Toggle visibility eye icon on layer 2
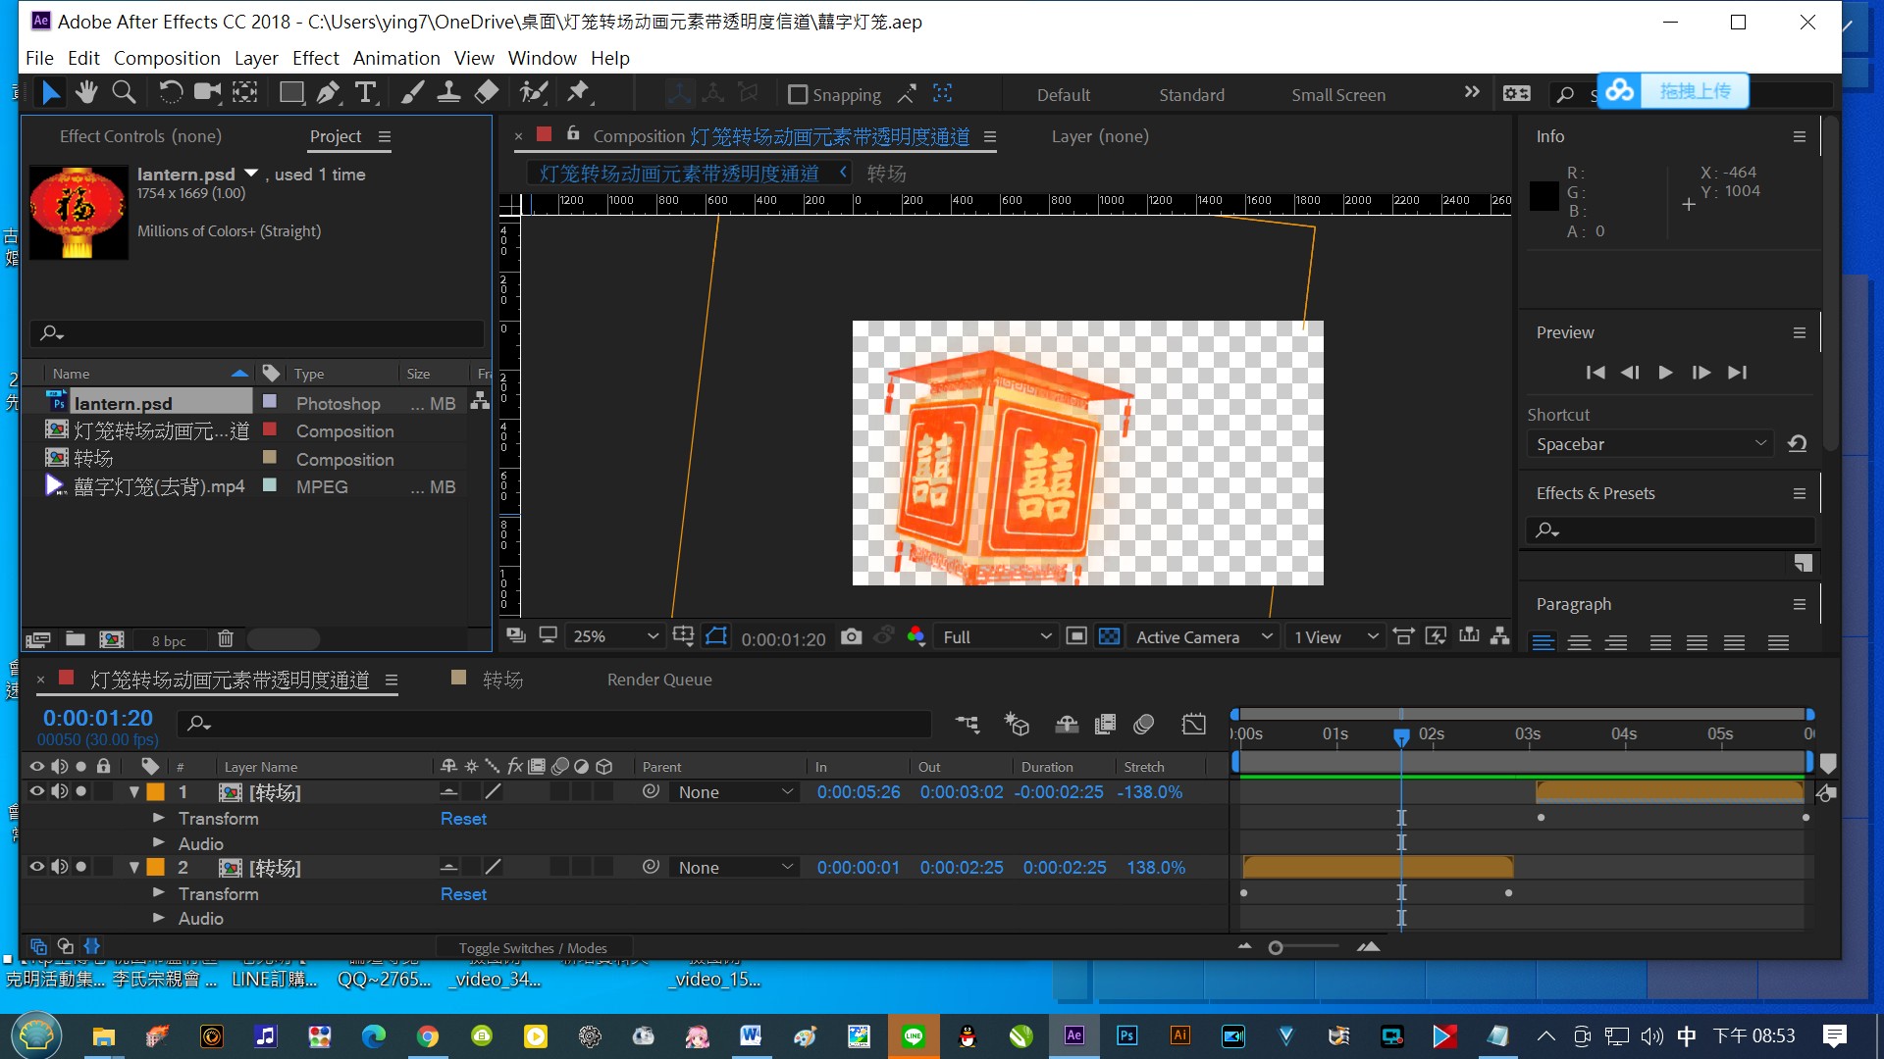Screen dimensions: 1884x1059 [x=36, y=867]
